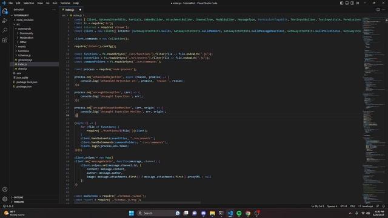This screenshot has height=218, width=388.
Task: Open the Accounts icon in activity bar
Action: tap(5, 190)
